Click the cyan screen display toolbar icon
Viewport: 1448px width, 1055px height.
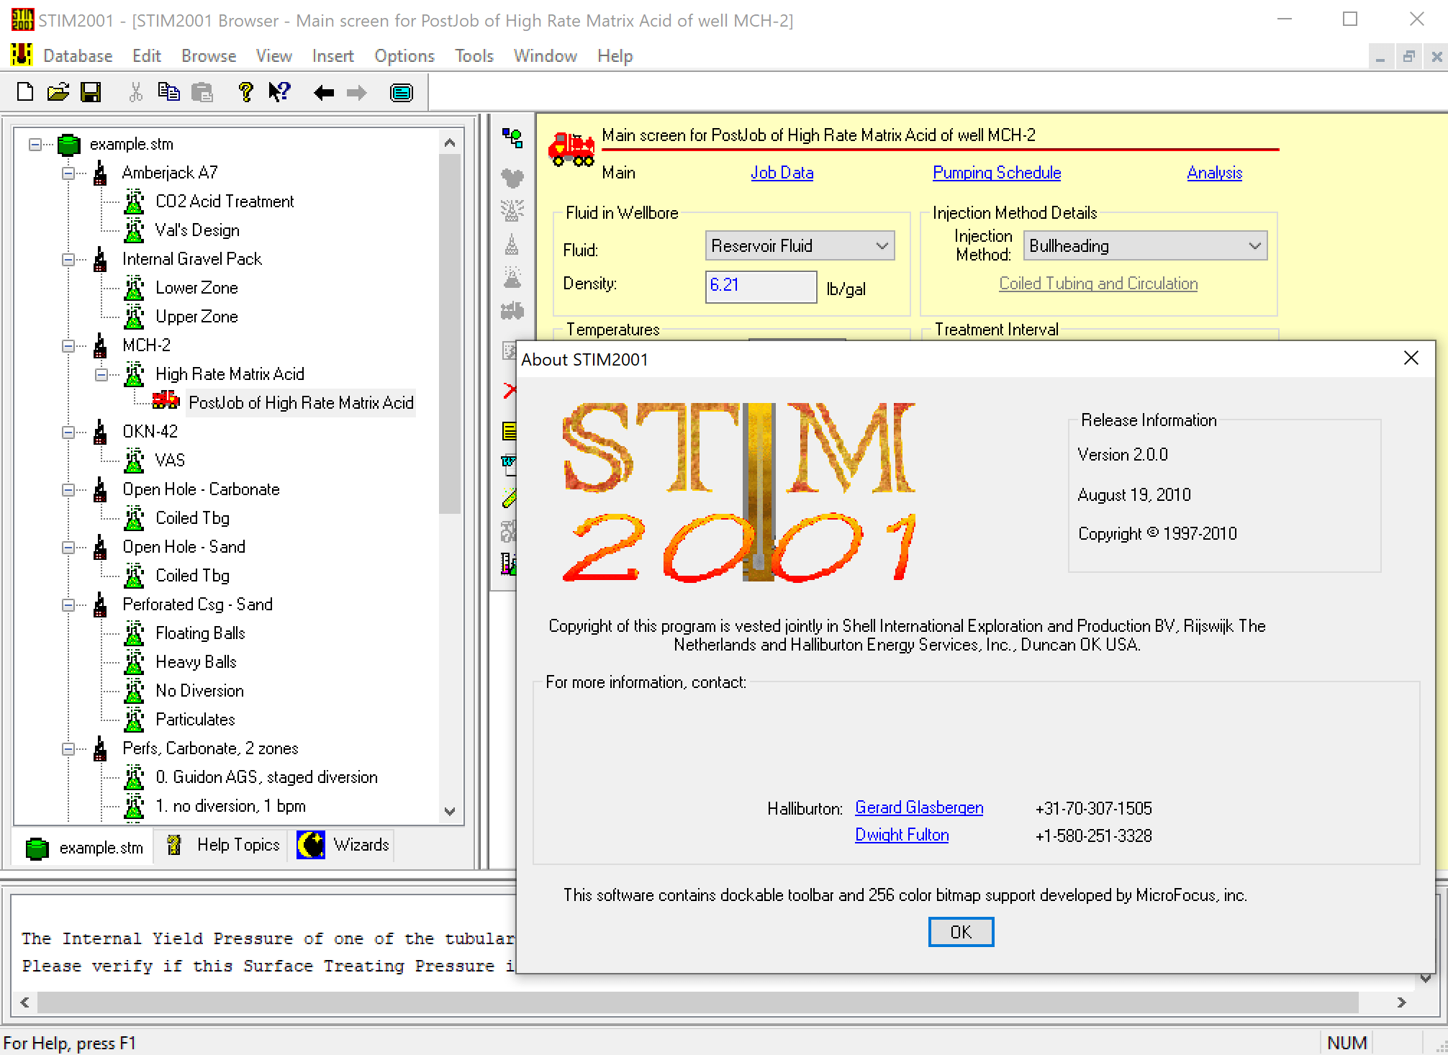(x=402, y=92)
